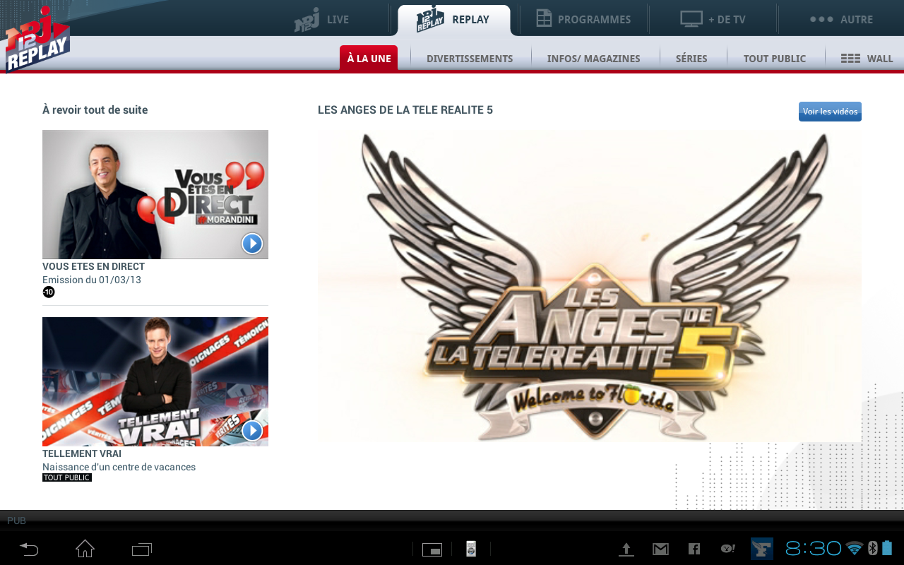904x565 pixels.
Task: Tap the Android home button
Action: (x=85, y=549)
